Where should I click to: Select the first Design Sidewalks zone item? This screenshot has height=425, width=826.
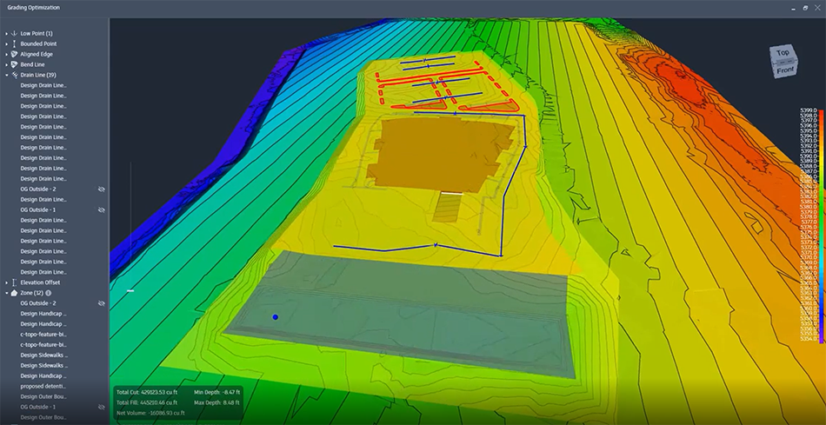(43, 355)
